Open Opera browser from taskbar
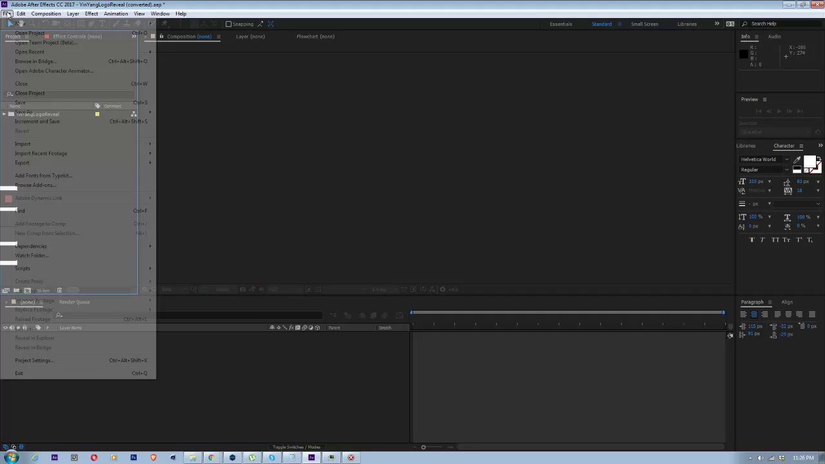 [x=94, y=458]
